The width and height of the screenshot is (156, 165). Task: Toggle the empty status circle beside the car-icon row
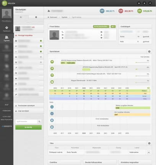pos(41,57)
